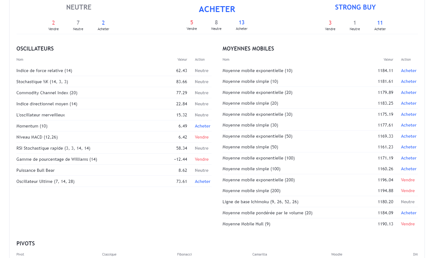Click the Woodie column header in Pivots
This screenshot has height=258, width=443.
pyautogui.click(x=337, y=254)
